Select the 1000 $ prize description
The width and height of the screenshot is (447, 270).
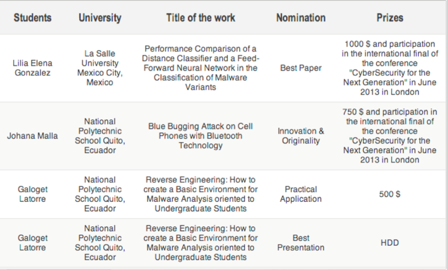point(390,68)
